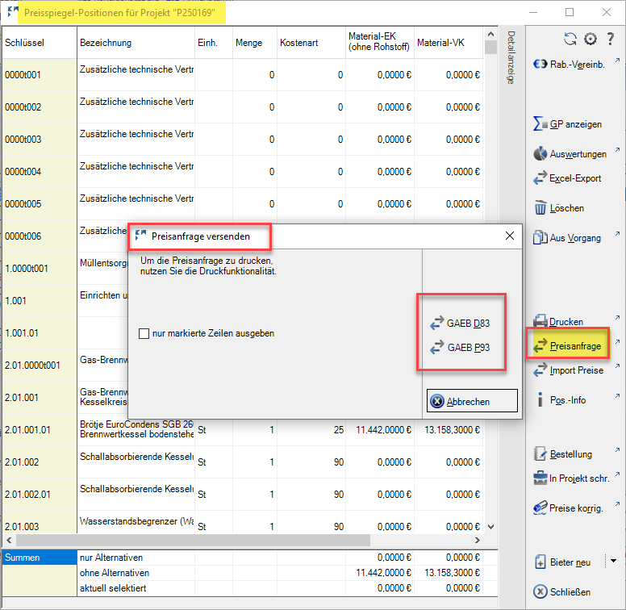Open settings via the gear icon

(x=590, y=39)
